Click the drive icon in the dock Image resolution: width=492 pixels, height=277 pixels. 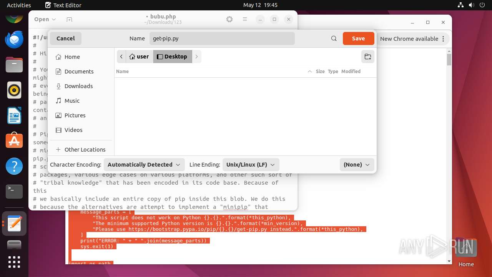pyautogui.click(x=14, y=245)
